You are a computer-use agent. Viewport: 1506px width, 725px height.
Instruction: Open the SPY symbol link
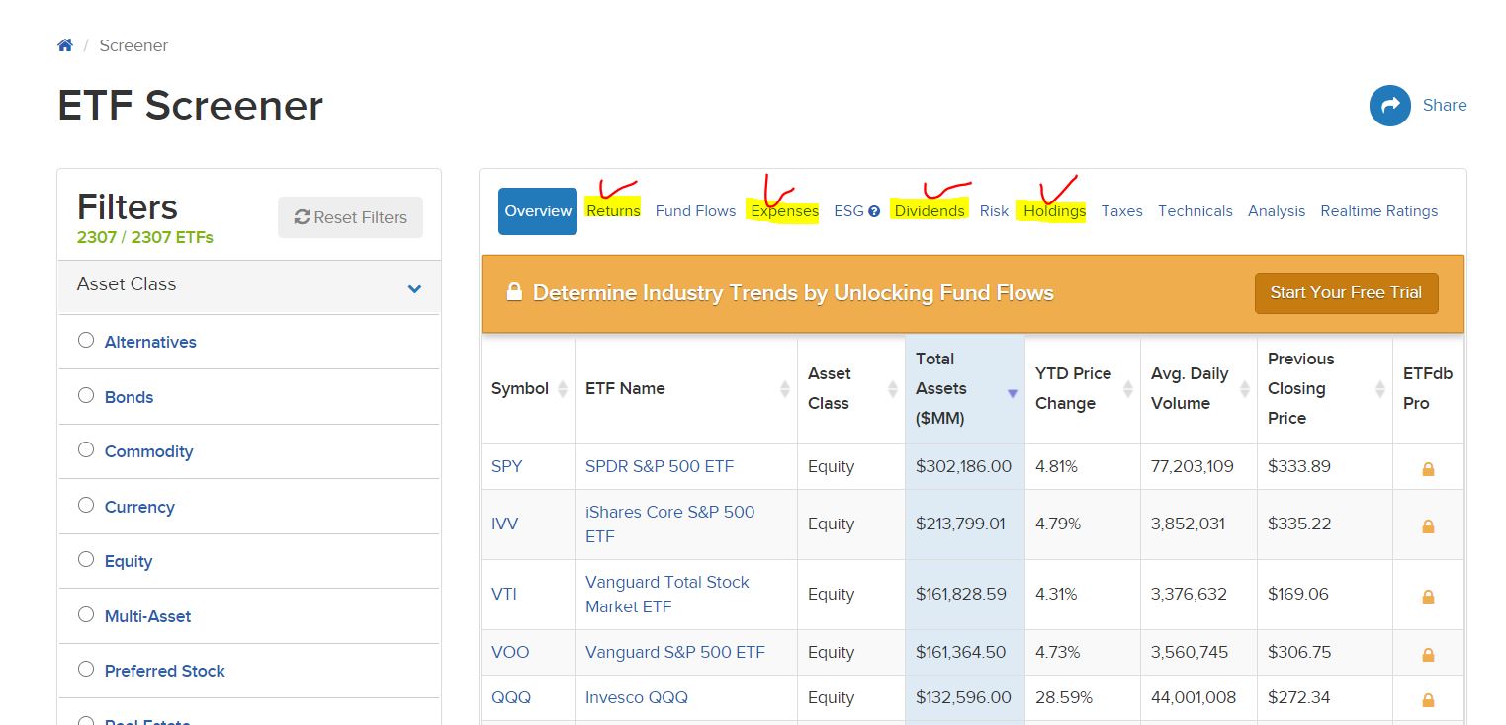point(506,466)
